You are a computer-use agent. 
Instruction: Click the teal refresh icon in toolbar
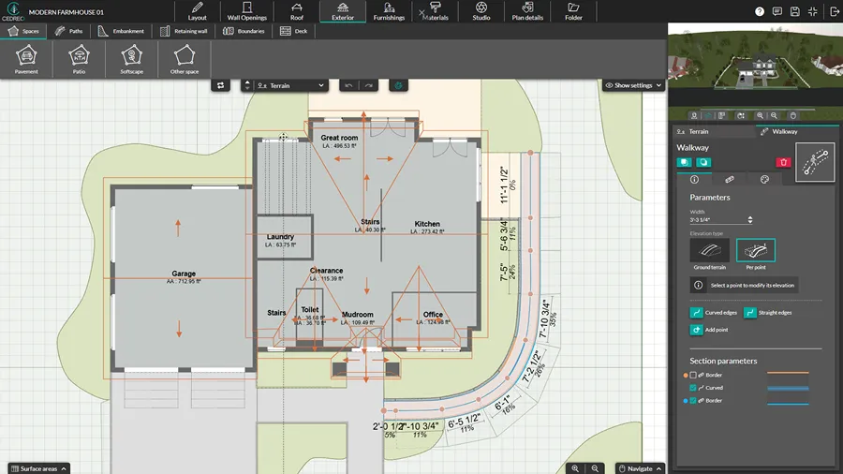(398, 85)
